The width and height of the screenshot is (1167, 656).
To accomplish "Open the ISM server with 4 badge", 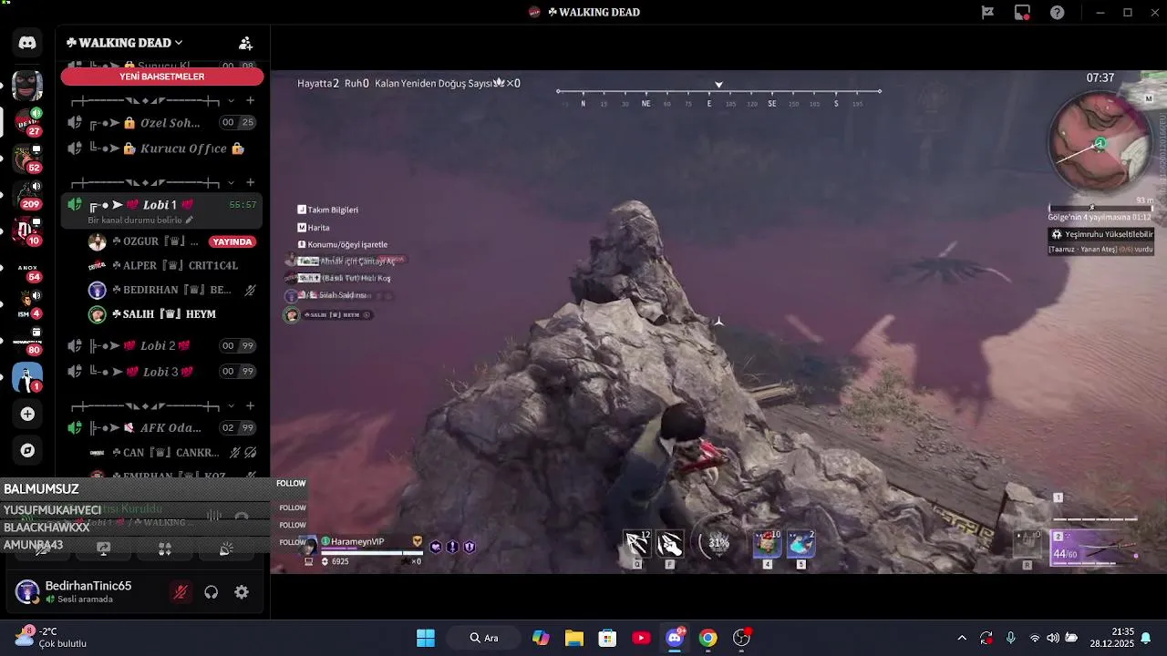I will point(27,304).
